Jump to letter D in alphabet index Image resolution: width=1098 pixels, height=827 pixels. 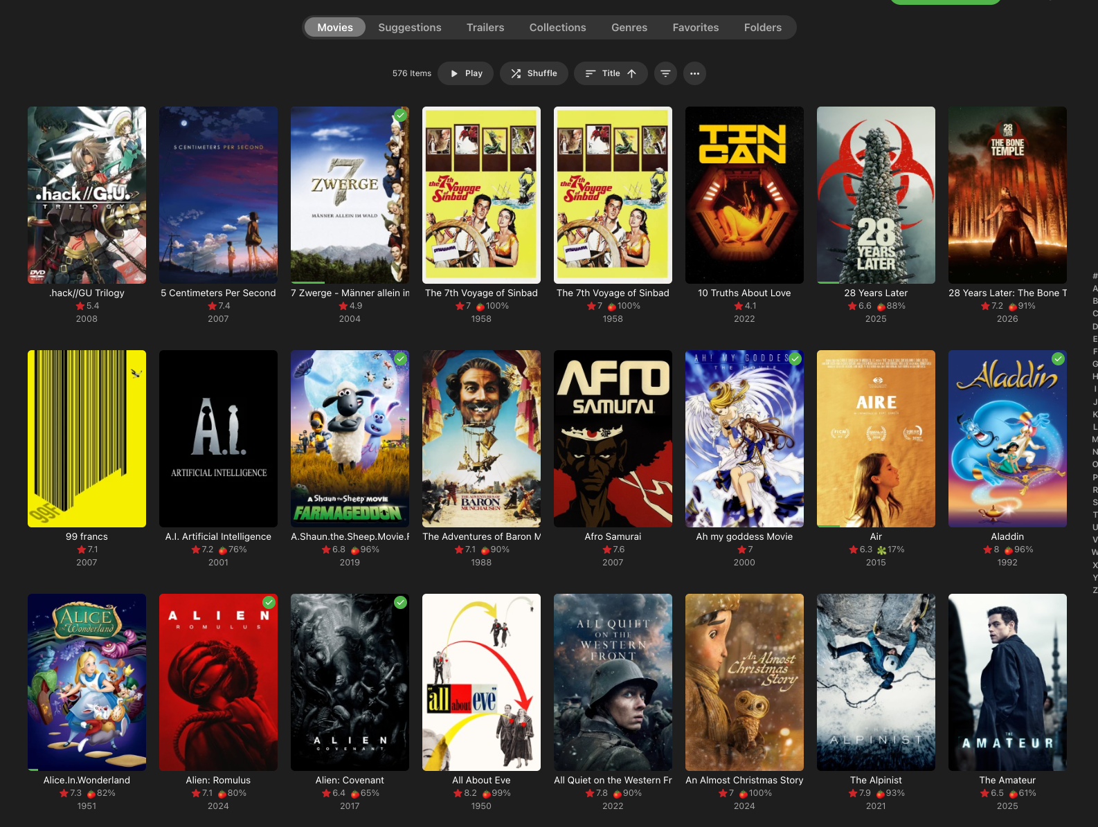coord(1095,326)
